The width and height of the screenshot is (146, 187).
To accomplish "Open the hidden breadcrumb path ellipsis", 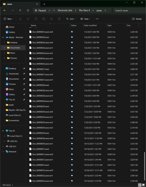I will point(54,10).
